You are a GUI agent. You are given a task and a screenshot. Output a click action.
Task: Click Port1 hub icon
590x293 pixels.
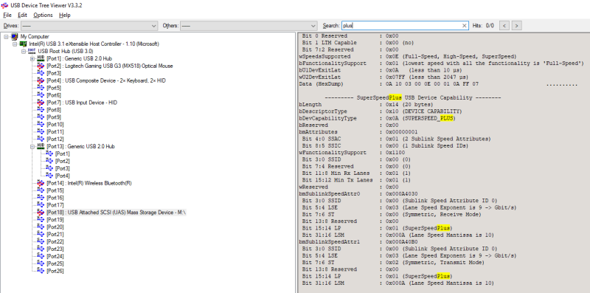click(41, 58)
